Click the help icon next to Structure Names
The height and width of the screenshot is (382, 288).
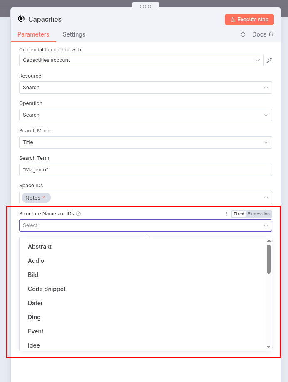(78, 214)
